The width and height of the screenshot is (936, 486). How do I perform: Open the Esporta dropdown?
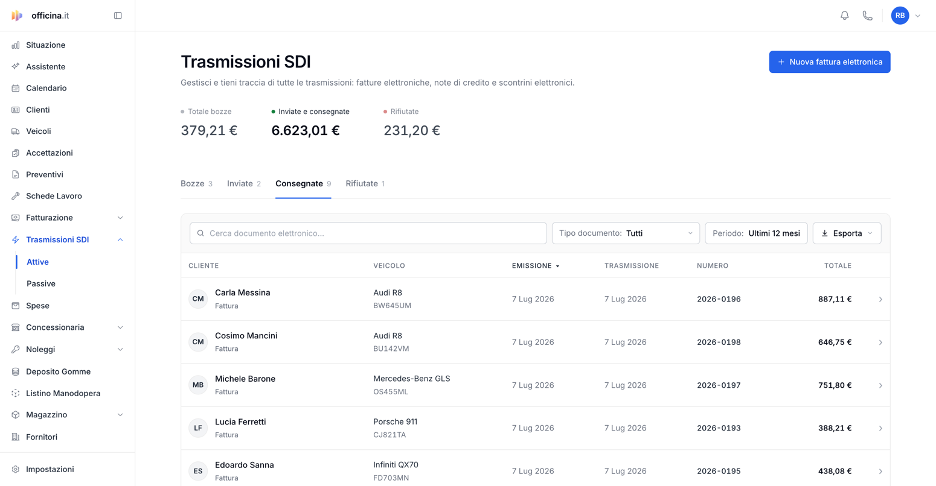point(847,233)
